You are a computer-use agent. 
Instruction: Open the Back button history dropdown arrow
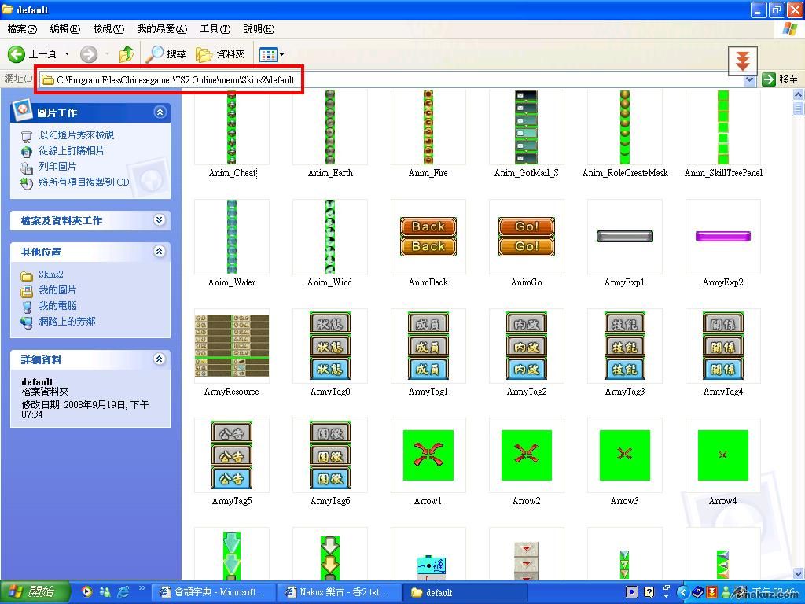click(68, 54)
